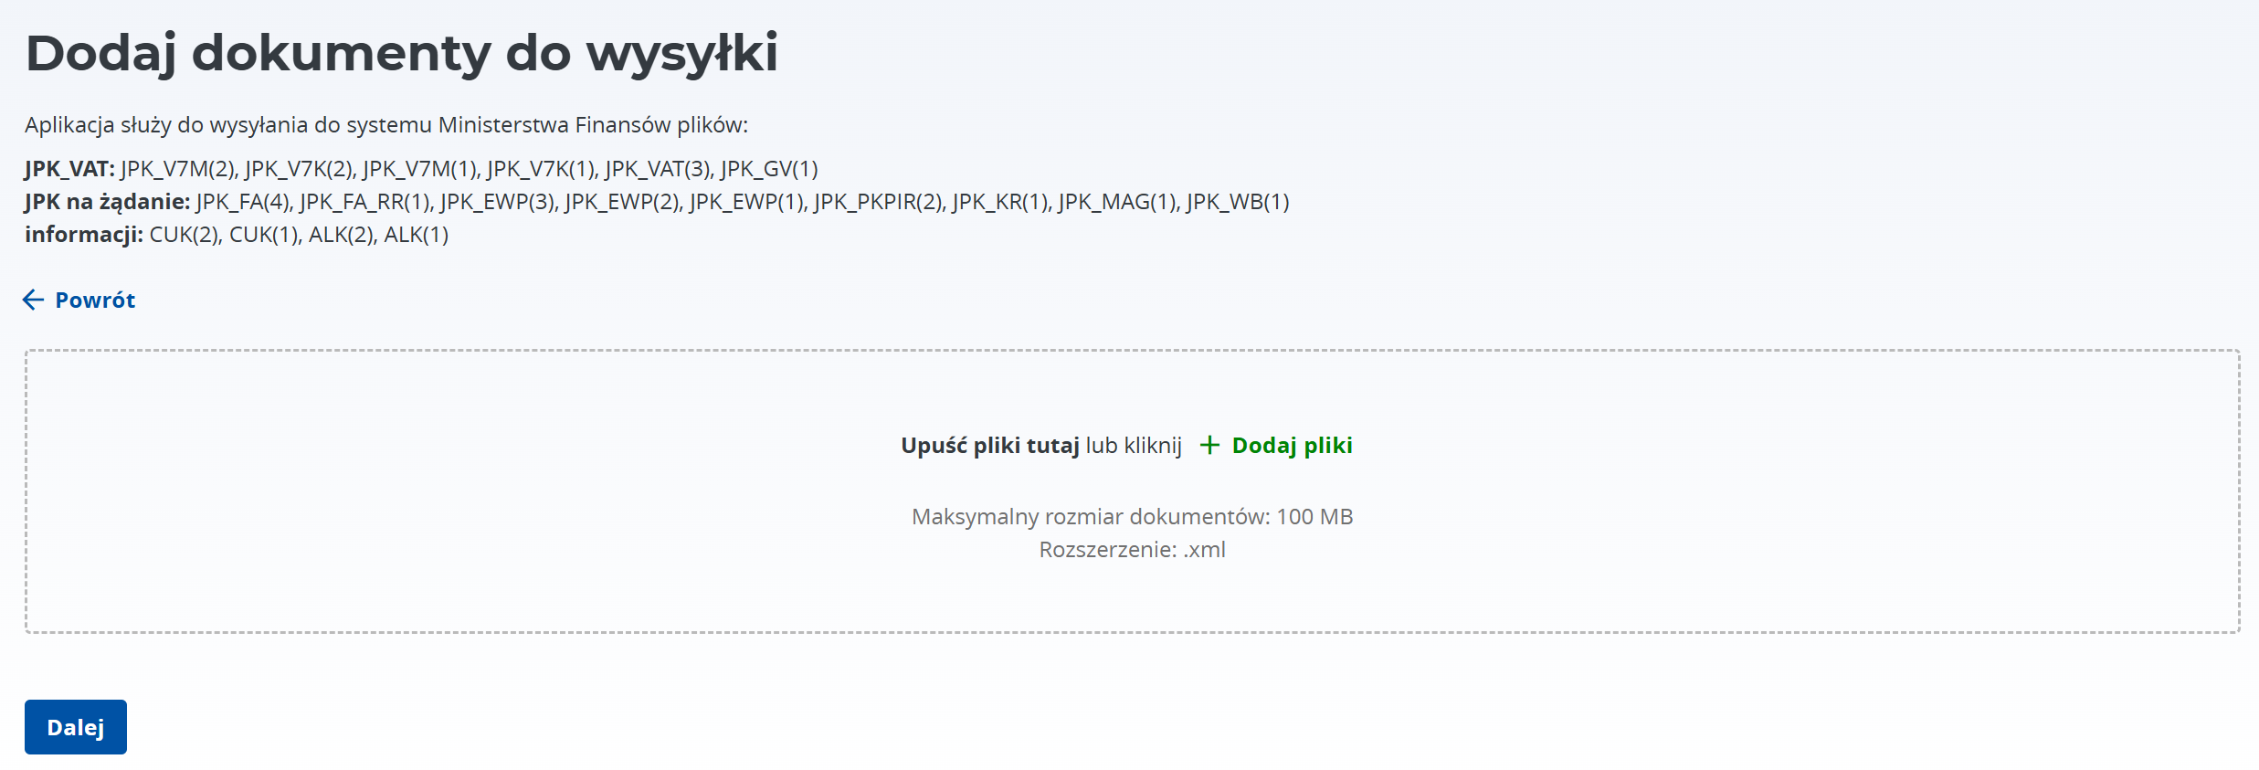Click the JPK_FA(4) file type

tap(243, 202)
